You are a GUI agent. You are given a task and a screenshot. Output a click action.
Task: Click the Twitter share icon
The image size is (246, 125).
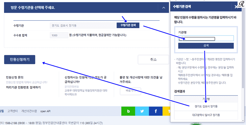tap(142, 111)
